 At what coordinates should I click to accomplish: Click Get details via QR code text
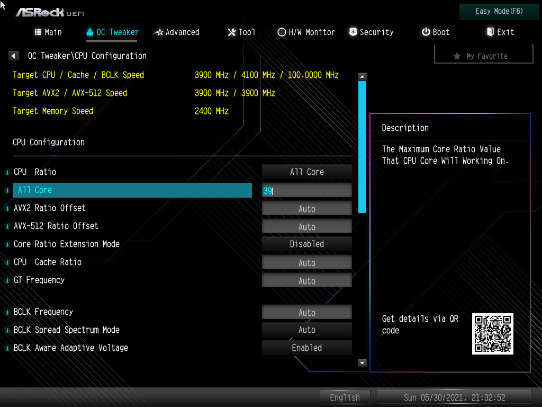[x=420, y=324]
